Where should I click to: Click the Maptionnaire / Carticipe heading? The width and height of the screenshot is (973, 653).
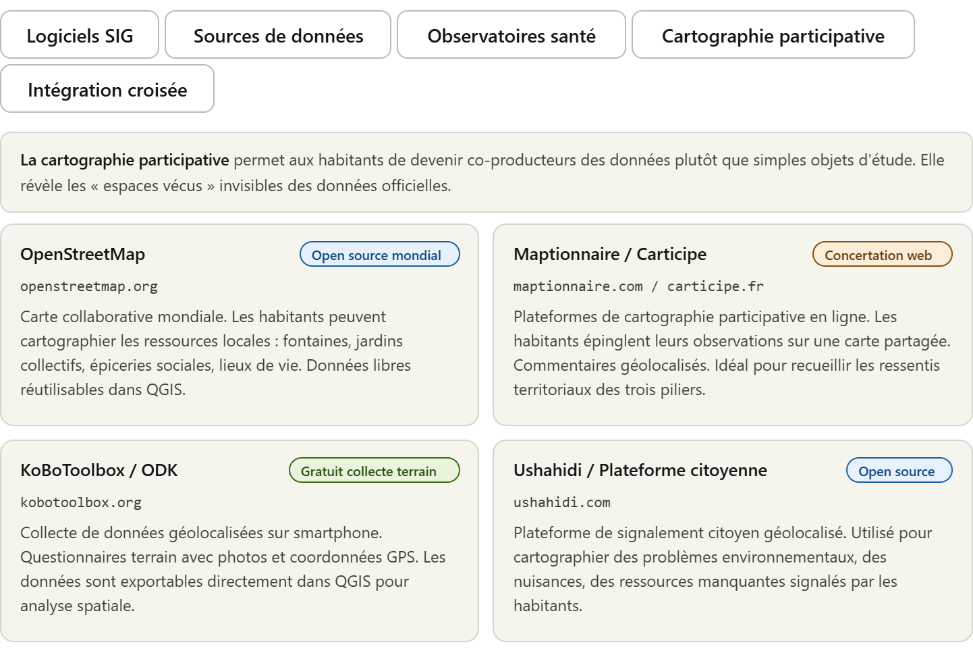[609, 255]
